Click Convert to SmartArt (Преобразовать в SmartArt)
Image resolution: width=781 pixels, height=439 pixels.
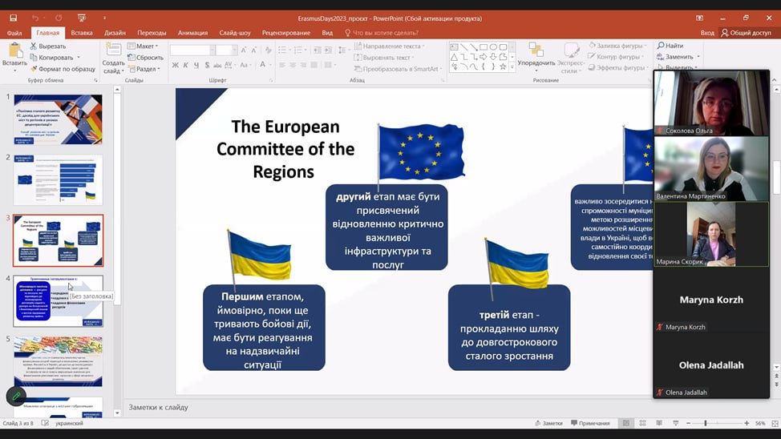click(x=398, y=69)
